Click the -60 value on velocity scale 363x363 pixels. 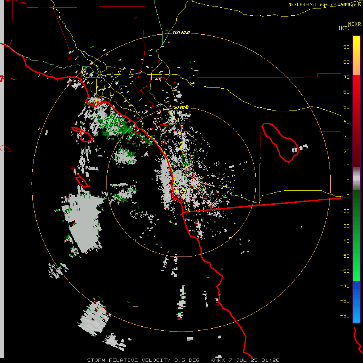click(x=345, y=271)
